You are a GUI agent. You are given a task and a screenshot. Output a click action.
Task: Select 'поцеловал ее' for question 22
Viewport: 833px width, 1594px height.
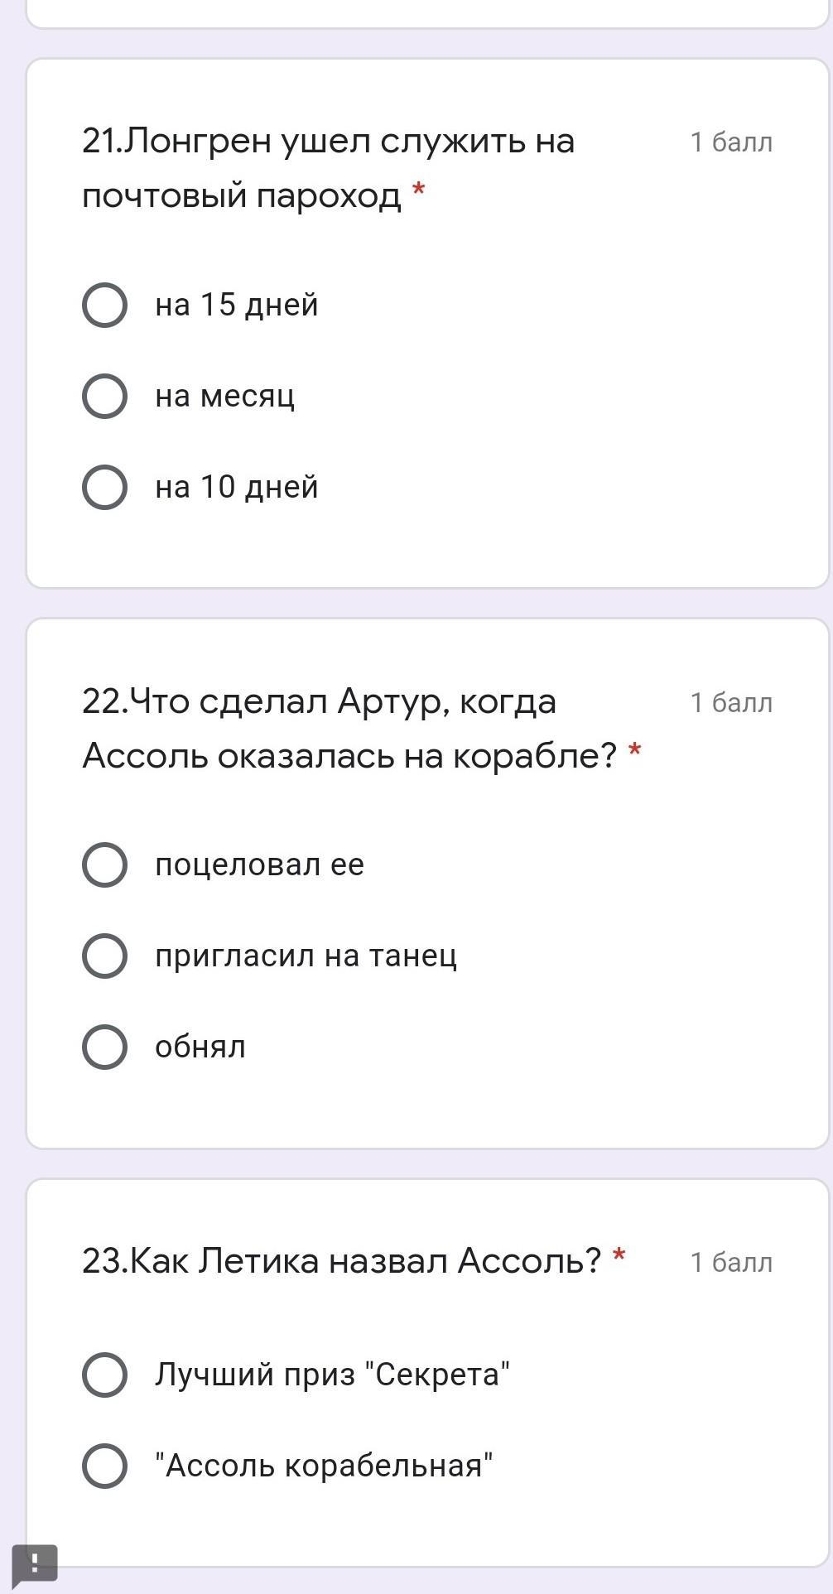click(x=105, y=864)
